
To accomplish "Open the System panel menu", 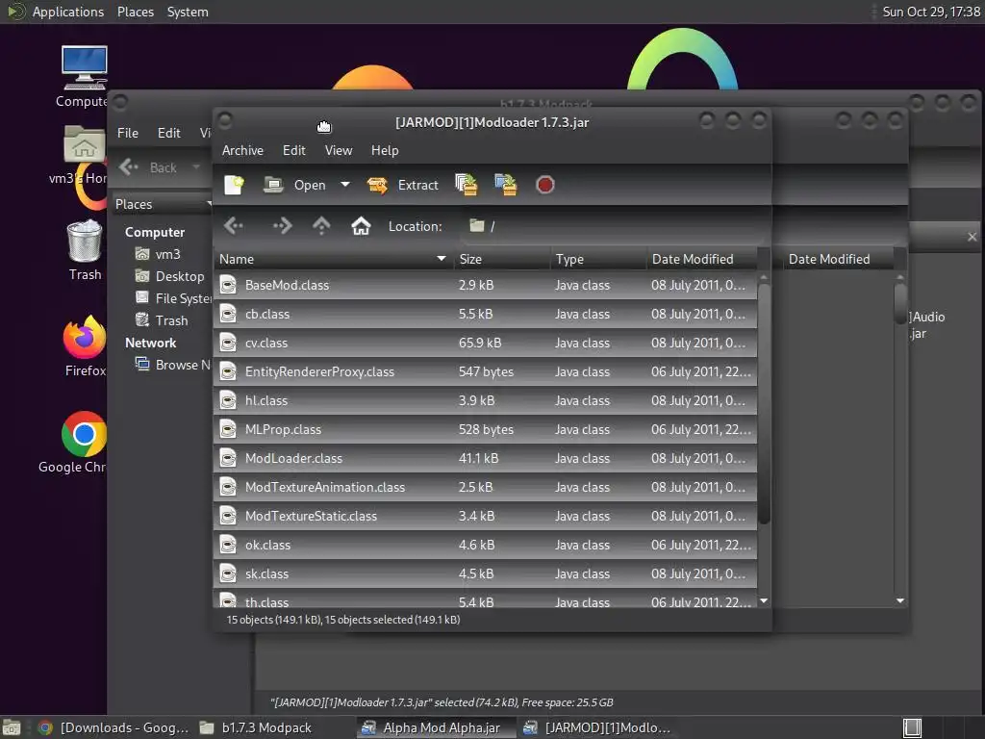I will click(188, 12).
